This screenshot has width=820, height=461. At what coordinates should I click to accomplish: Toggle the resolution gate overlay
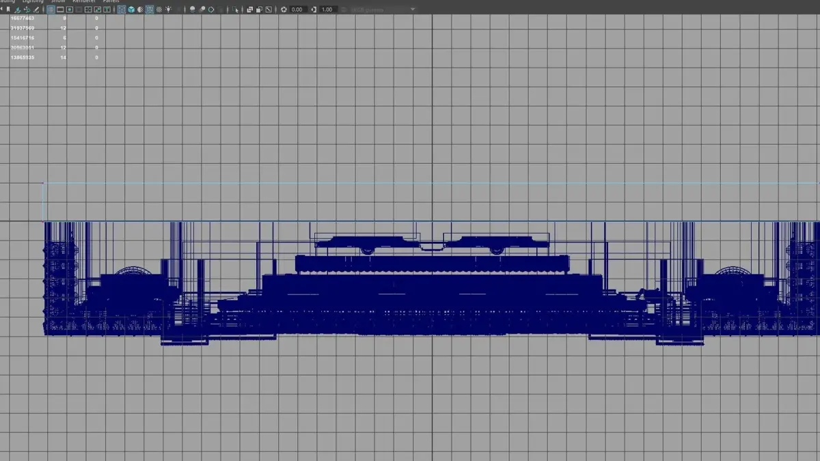pos(69,10)
